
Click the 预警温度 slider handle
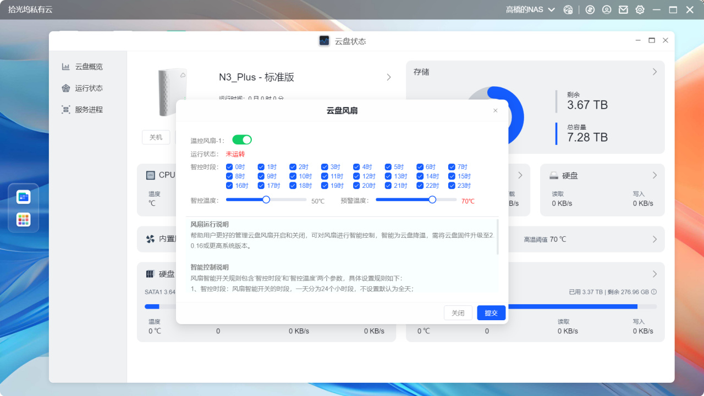[x=432, y=200]
